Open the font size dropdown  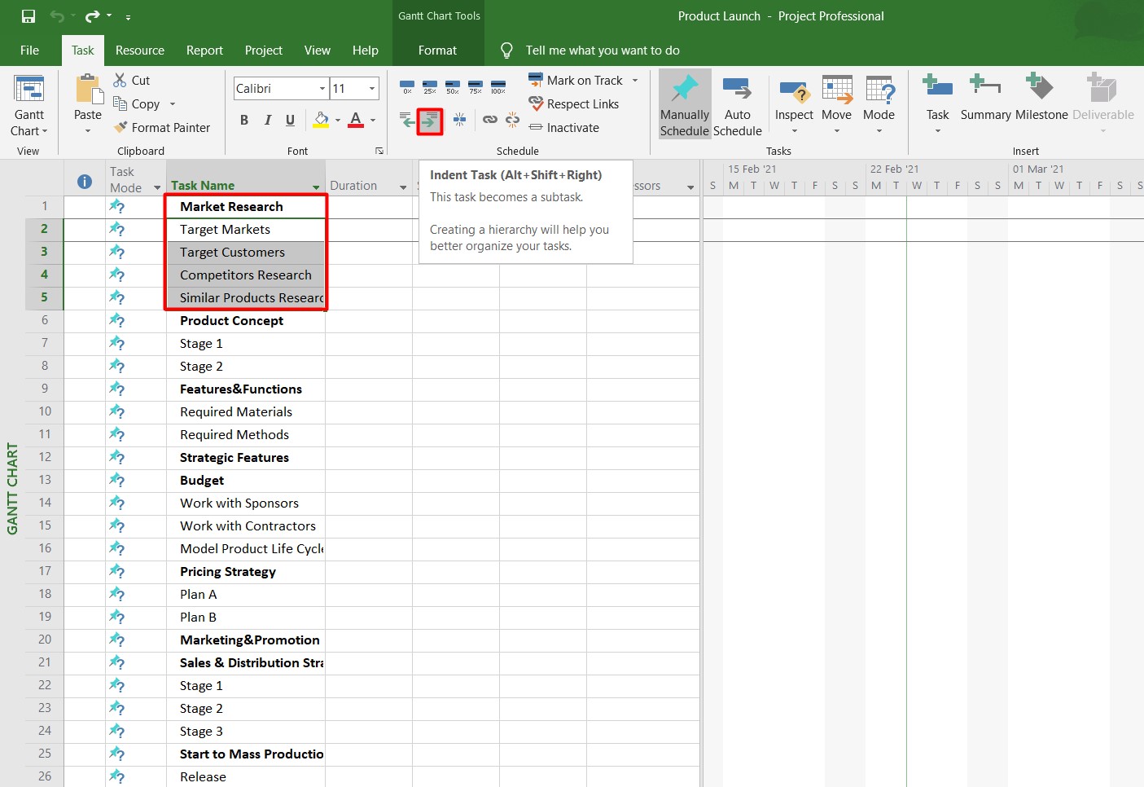[x=370, y=88]
